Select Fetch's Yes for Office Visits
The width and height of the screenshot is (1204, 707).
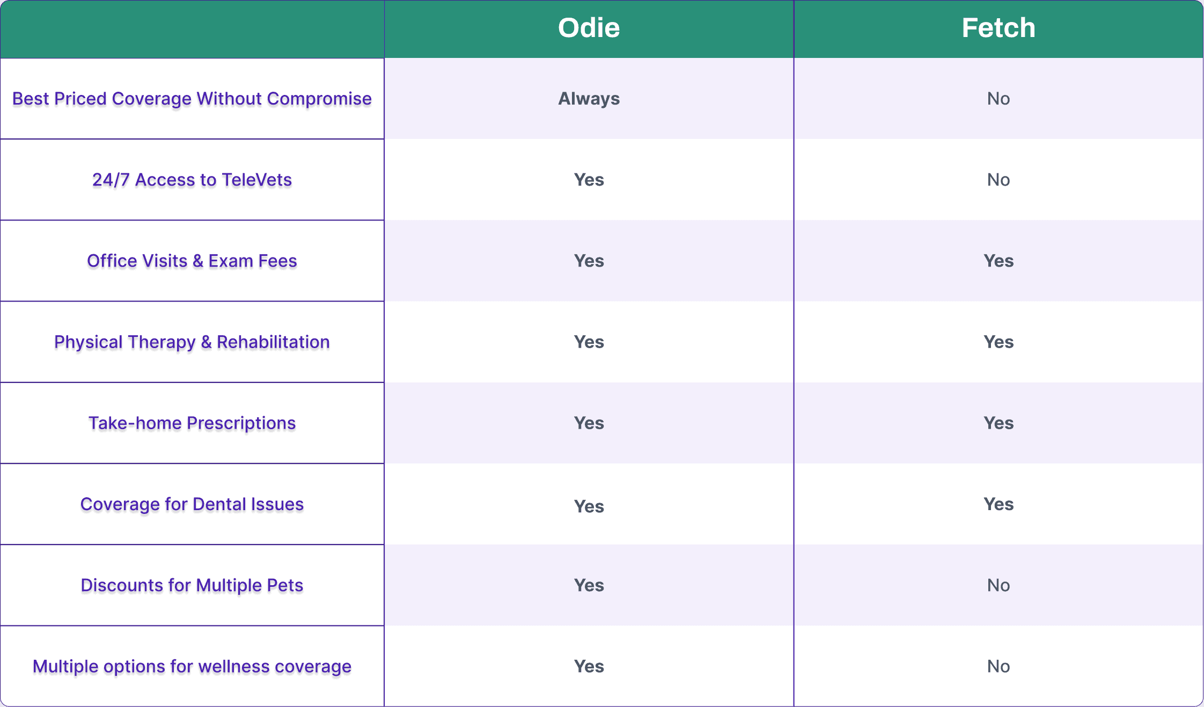click(998, 261)
